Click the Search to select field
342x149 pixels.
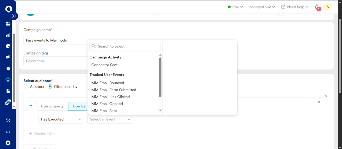125,46
